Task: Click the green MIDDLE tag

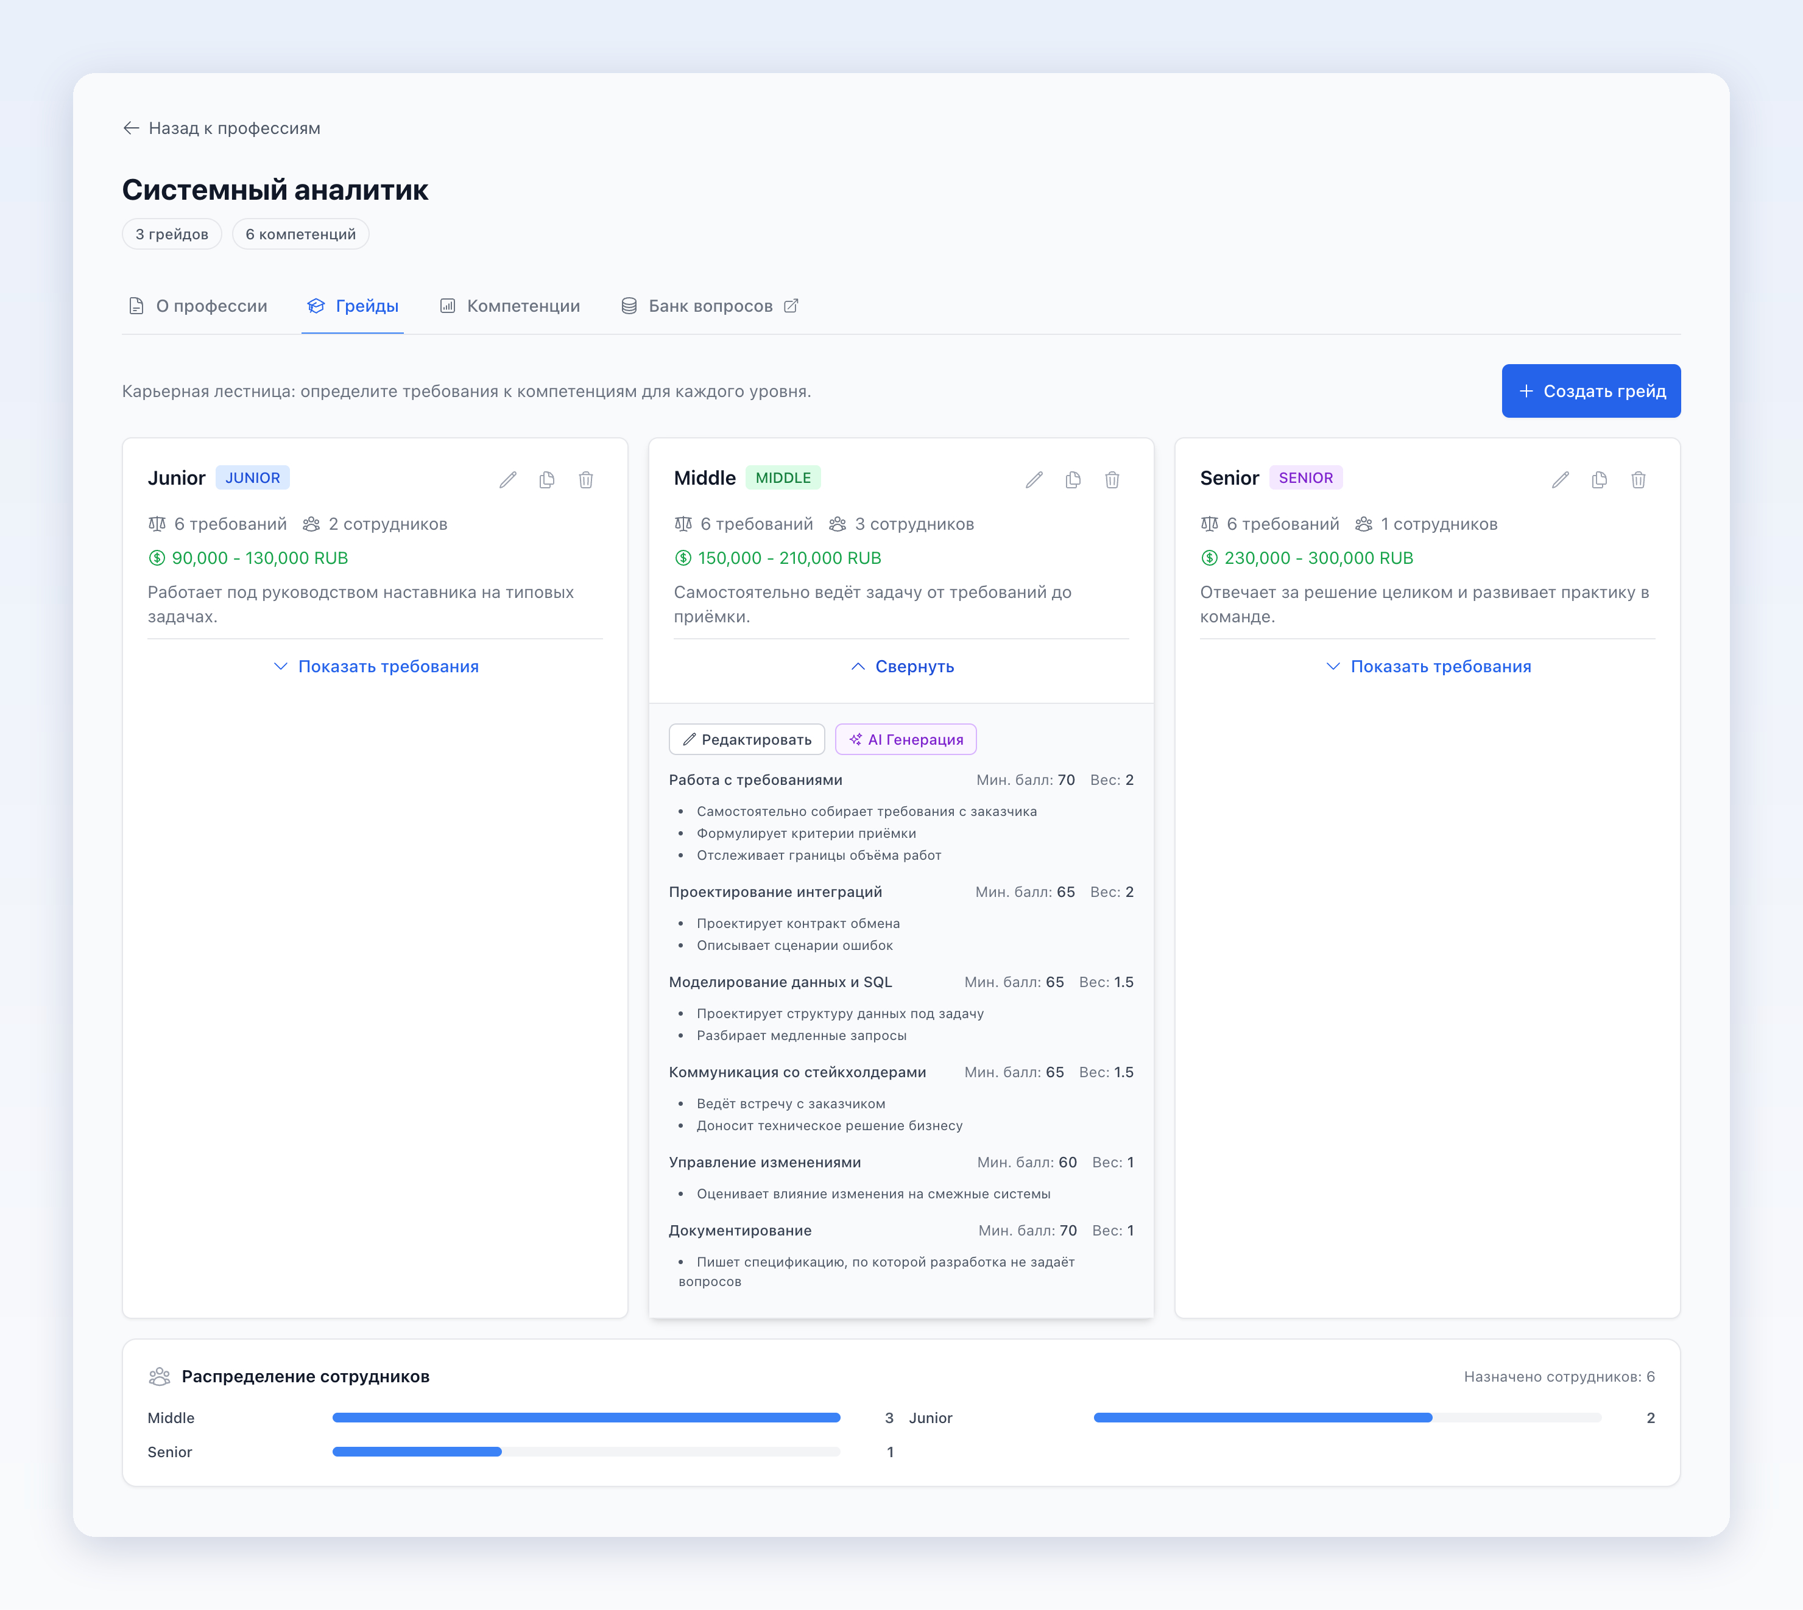Action: click(x=783, y=477)
